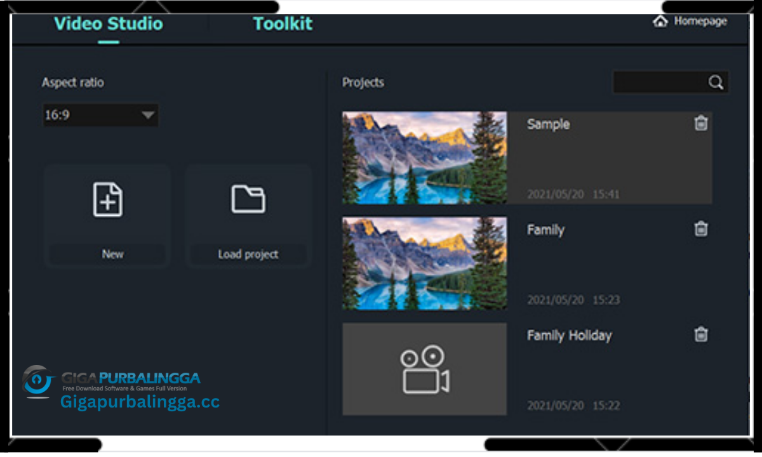This screenshot has width=762, height=457.
Task: Open the Sample project thumbnail
Action: [425, 158]
